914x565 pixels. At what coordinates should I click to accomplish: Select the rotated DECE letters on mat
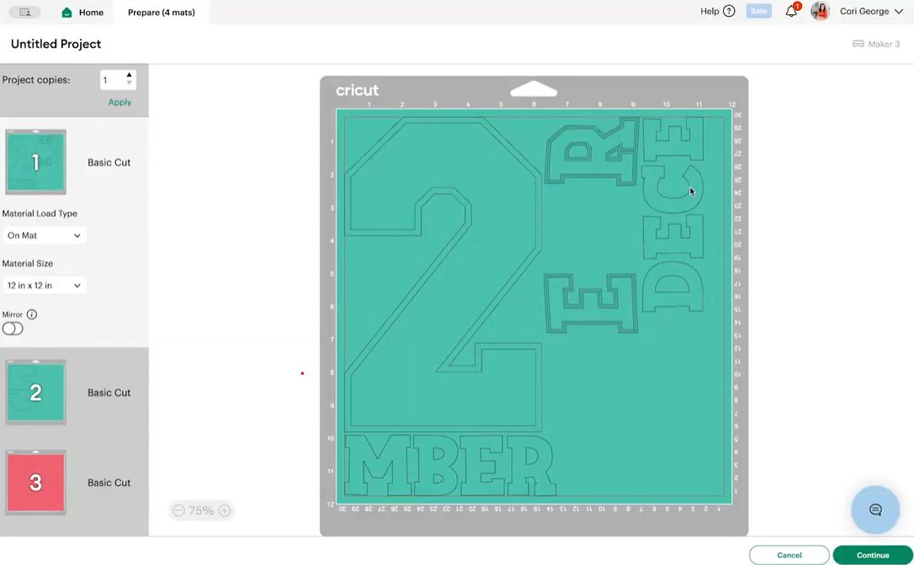[673, 214]
